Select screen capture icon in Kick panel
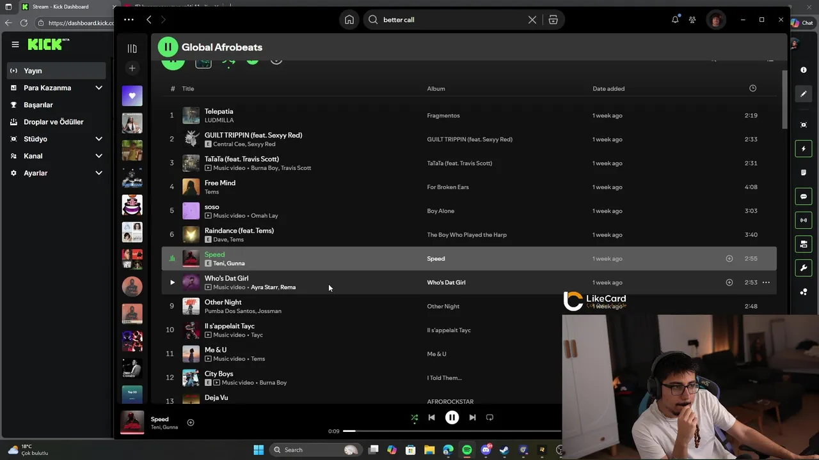The width and height of the screenshot is (819, 460). pyautogui.click(x=804, y=125)
